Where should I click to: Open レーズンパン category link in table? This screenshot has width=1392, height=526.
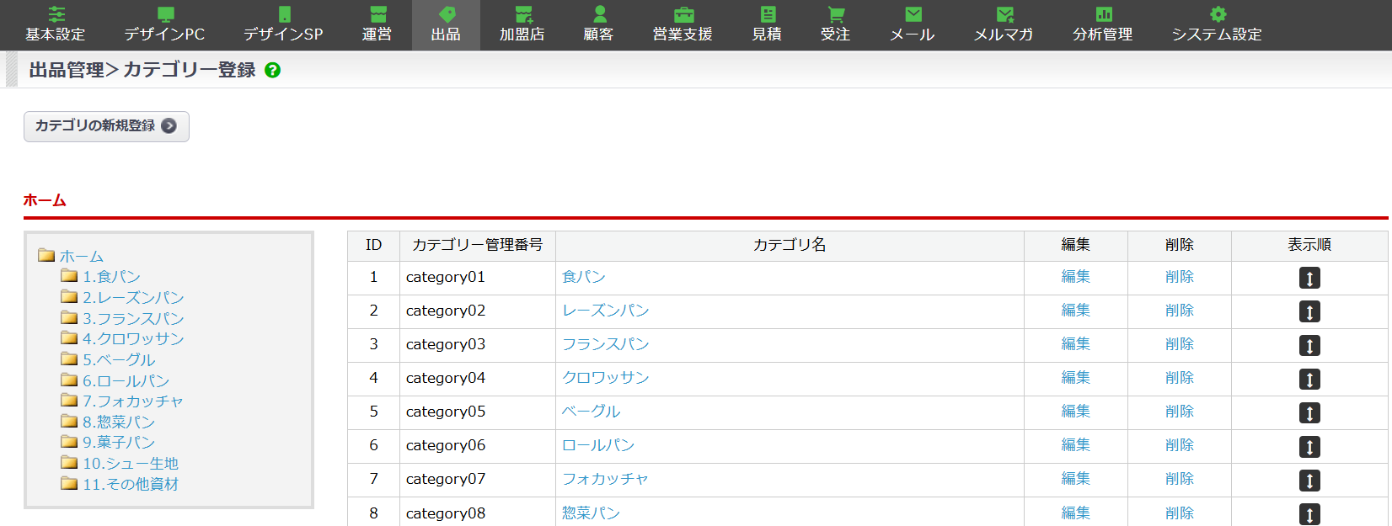[x=606, y=311]
